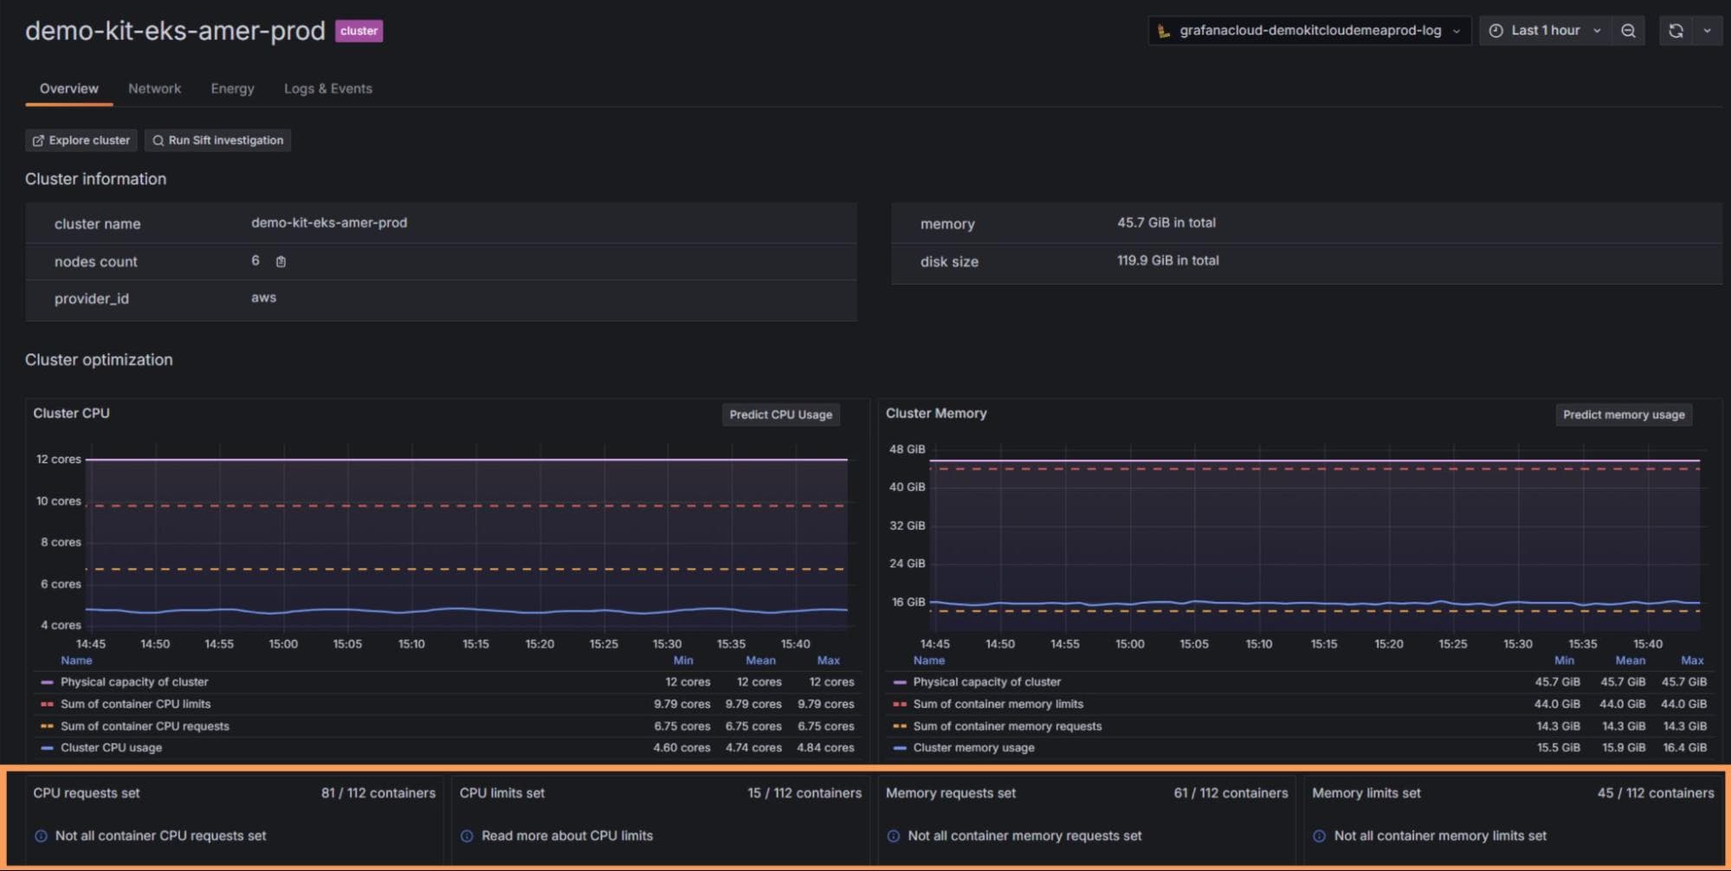Click the clock icon in time picker
This screenshot has height=871, width=1731.
pyautogui.click(x=1495, y=30)
